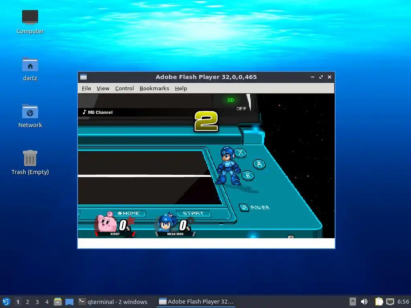Open the Help menu
411x308 pixels.
pos(181,89)
